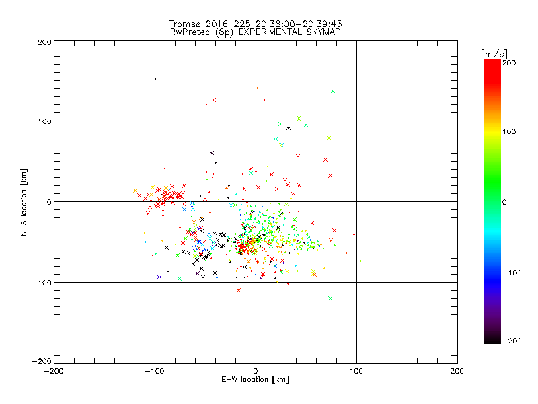The image size is (538, 404).
Task: Click the "-200" label beside the colour bar
Action: coord(512,341)
